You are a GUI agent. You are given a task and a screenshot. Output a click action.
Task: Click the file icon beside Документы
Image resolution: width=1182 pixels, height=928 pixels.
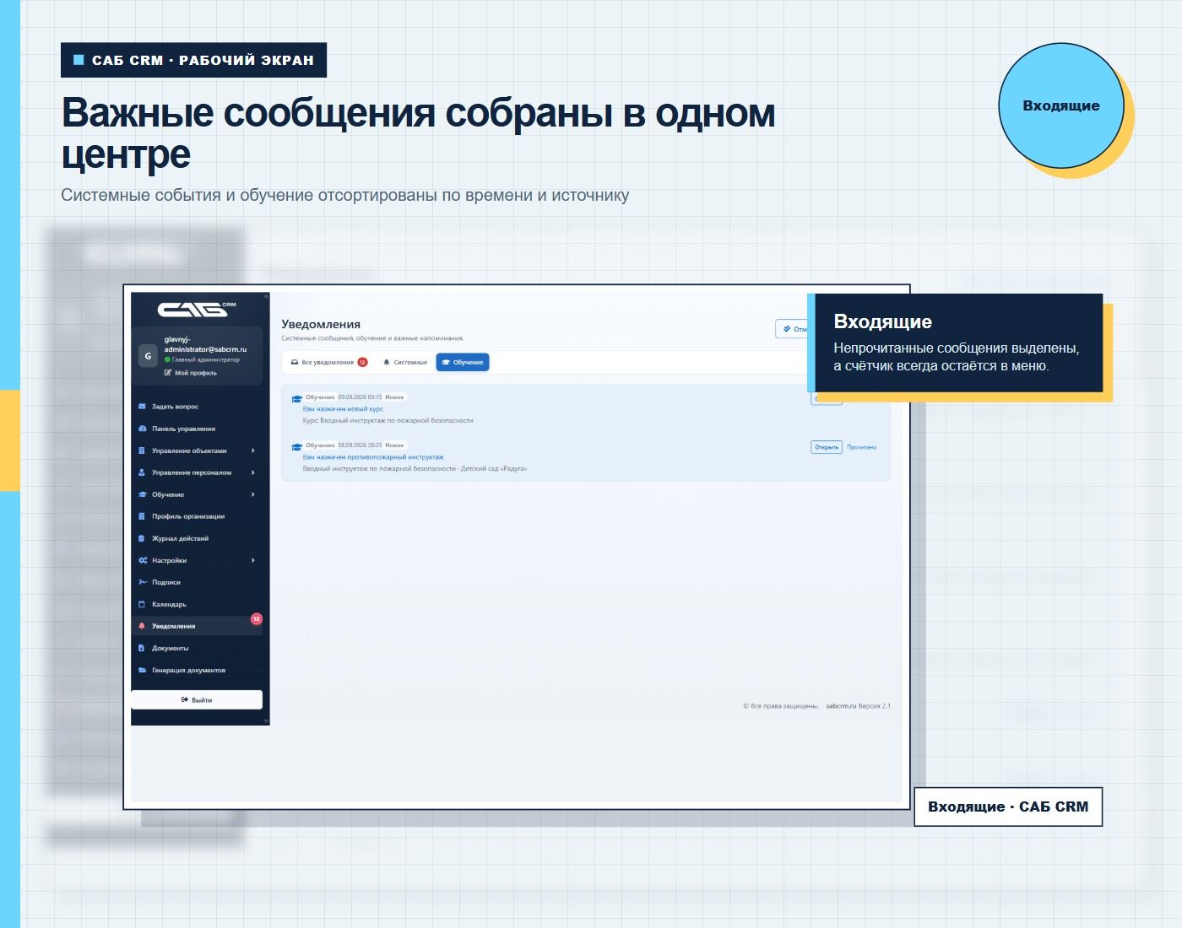[x=142, y=648]
